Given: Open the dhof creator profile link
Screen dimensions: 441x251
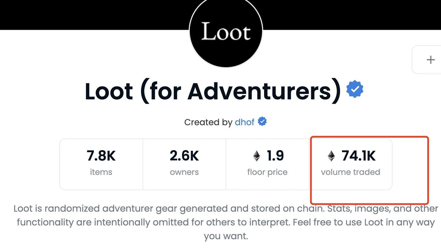Looking at the screenshot, I should click(x=244, y=122).
